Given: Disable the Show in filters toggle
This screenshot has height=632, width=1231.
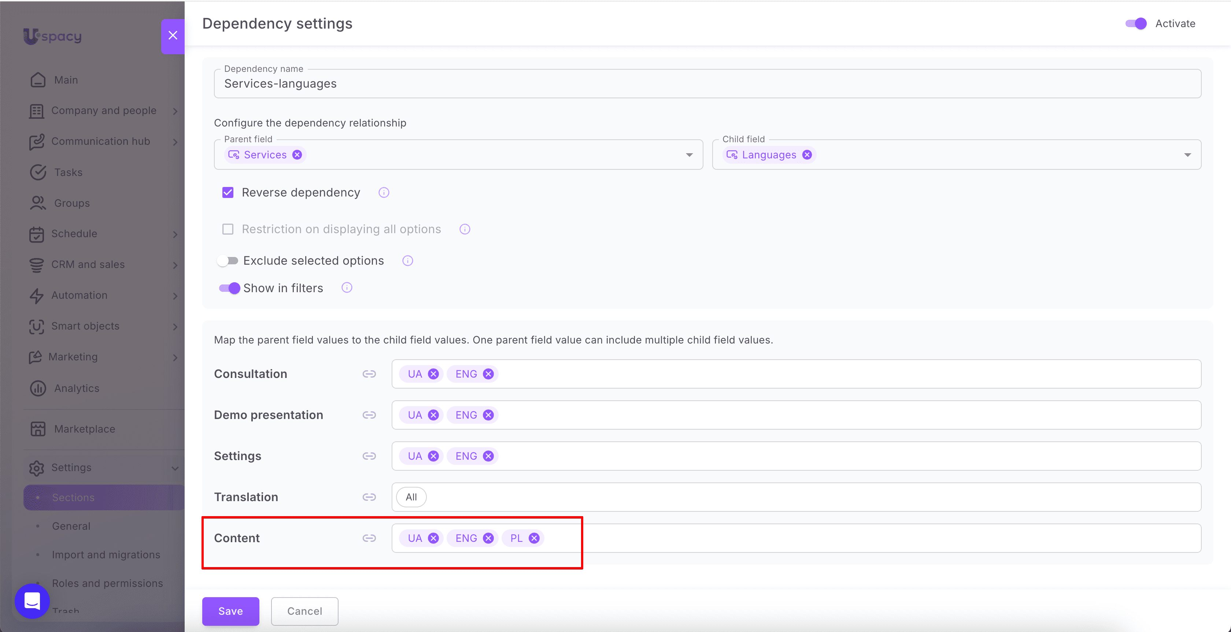Looking at the screenshot, I should (229, 288).
